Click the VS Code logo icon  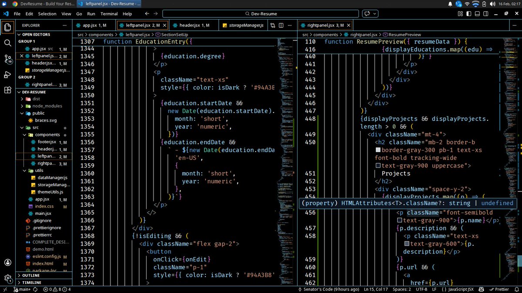(x=5, y=13)
